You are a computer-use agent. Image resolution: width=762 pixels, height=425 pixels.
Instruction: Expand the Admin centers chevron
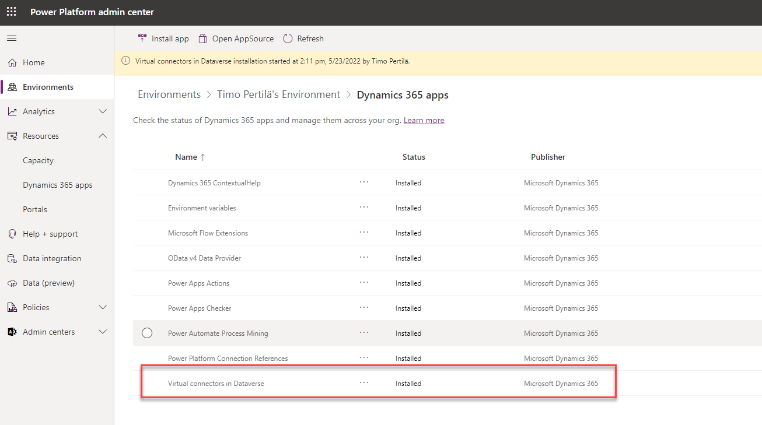[103, 332]
